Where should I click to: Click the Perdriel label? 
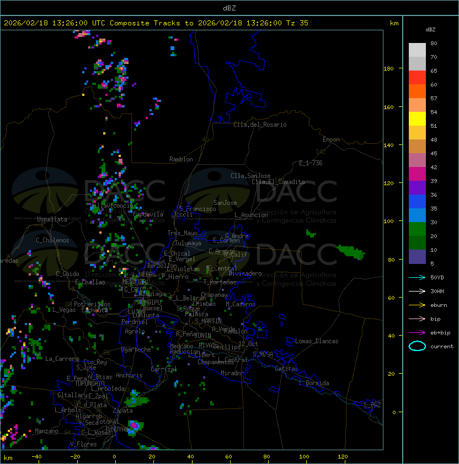[x=134, y=322]
